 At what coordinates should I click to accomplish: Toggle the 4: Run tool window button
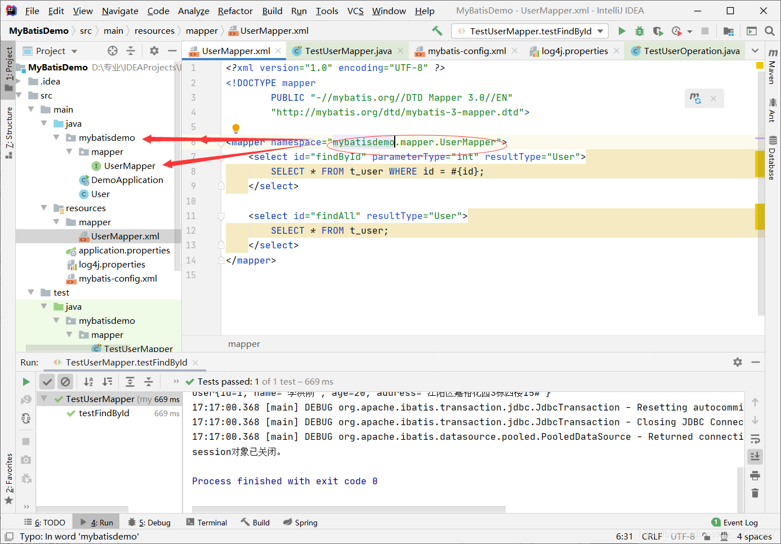click(x=96, y=523)
